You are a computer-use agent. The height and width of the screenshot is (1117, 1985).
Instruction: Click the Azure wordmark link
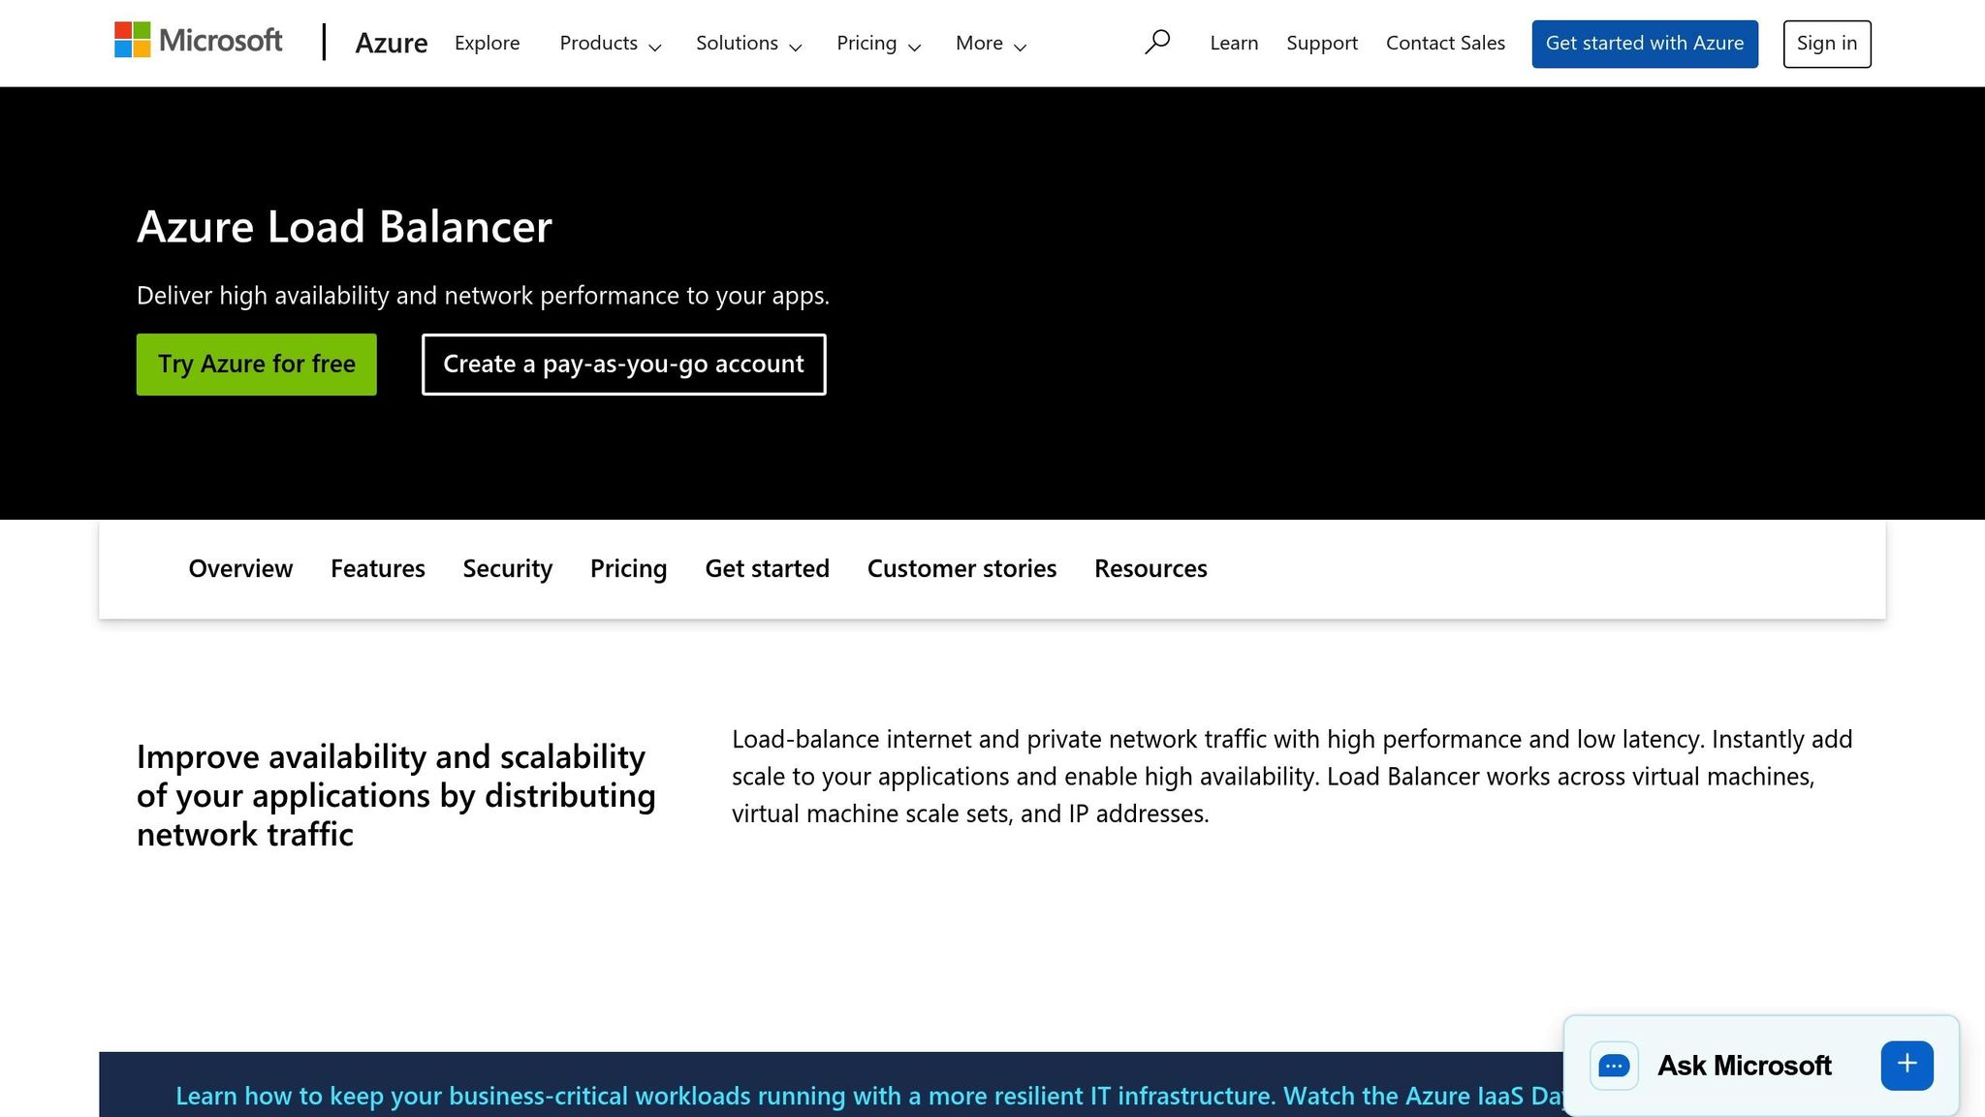(x=392, y=43)
